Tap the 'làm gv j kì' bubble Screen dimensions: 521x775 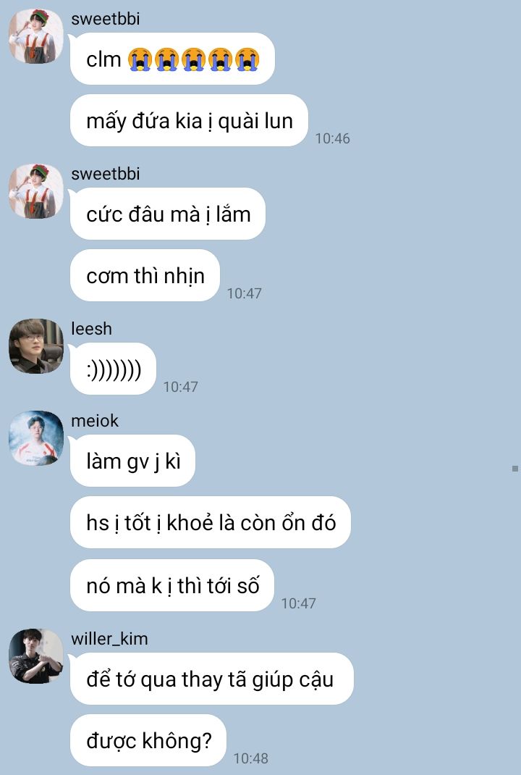[133, 461]
